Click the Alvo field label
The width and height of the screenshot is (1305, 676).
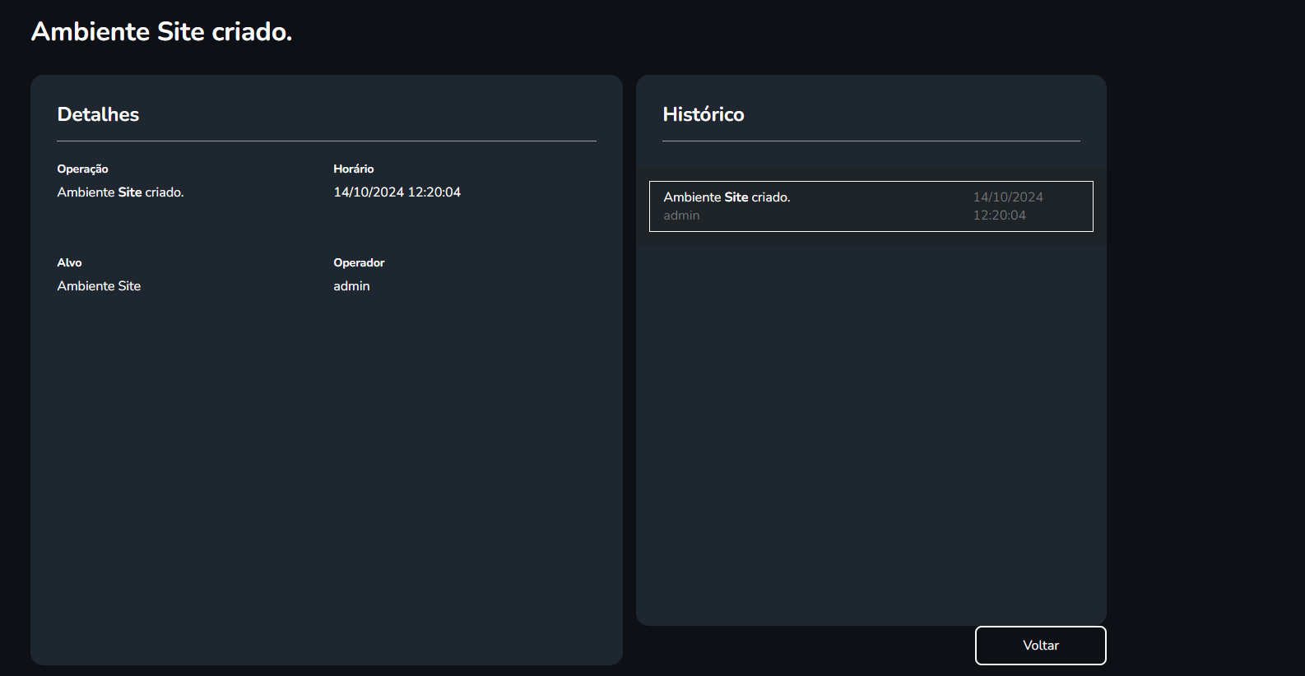pos(69,262)
